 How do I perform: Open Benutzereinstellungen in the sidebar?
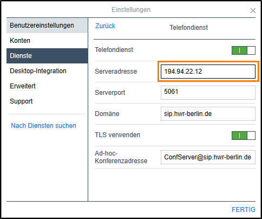[x=47, y=25]
